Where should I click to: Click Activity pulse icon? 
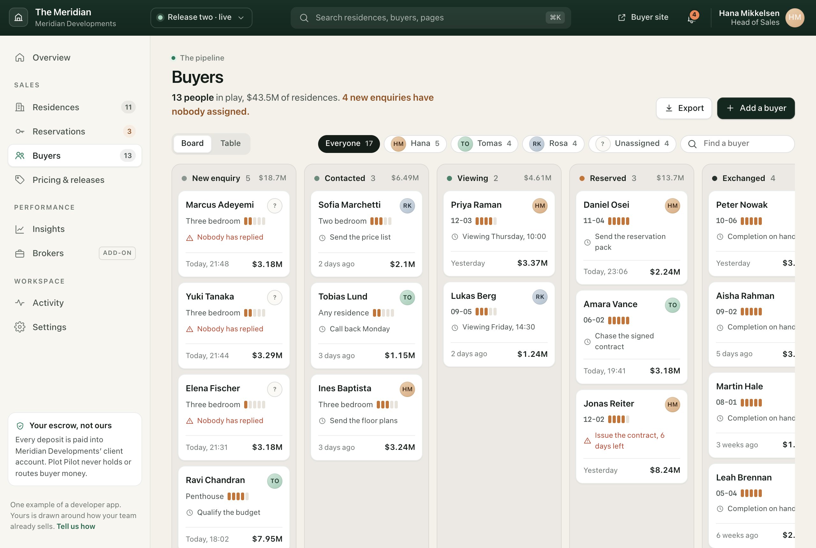click(x=20, y=303)
